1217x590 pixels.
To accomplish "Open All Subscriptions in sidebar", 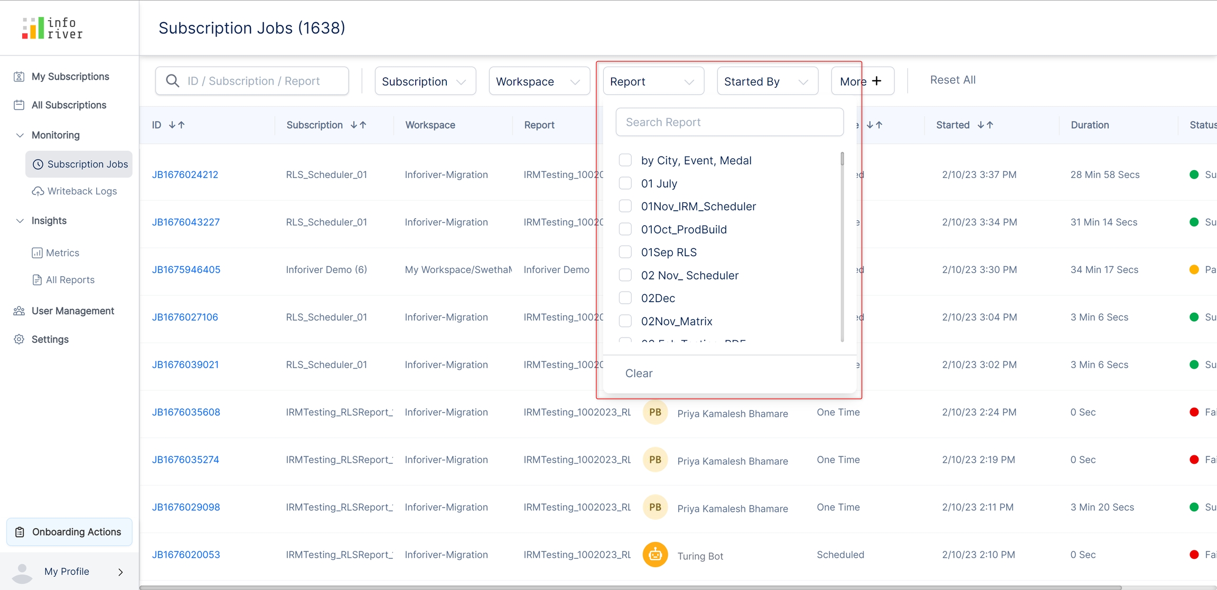I will 69,105.
